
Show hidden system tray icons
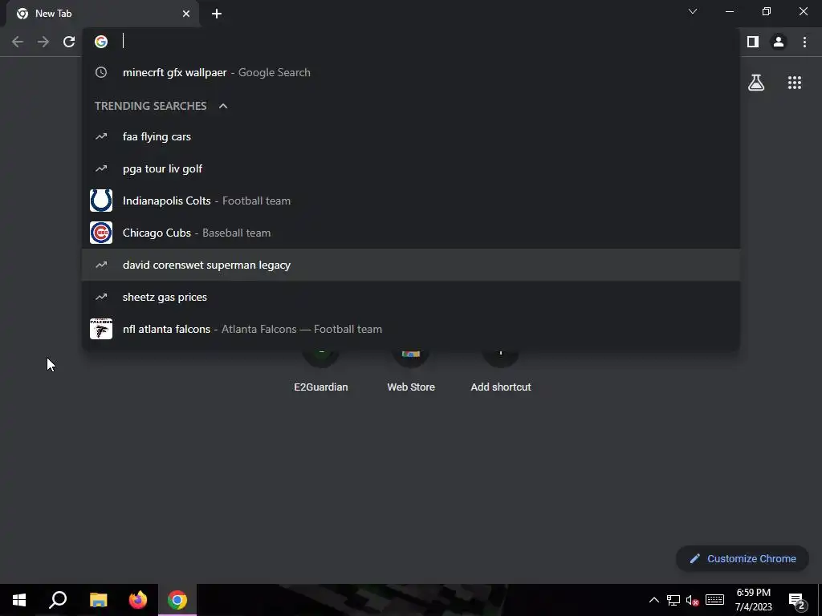pyautogui.click(x=653, y=600)
